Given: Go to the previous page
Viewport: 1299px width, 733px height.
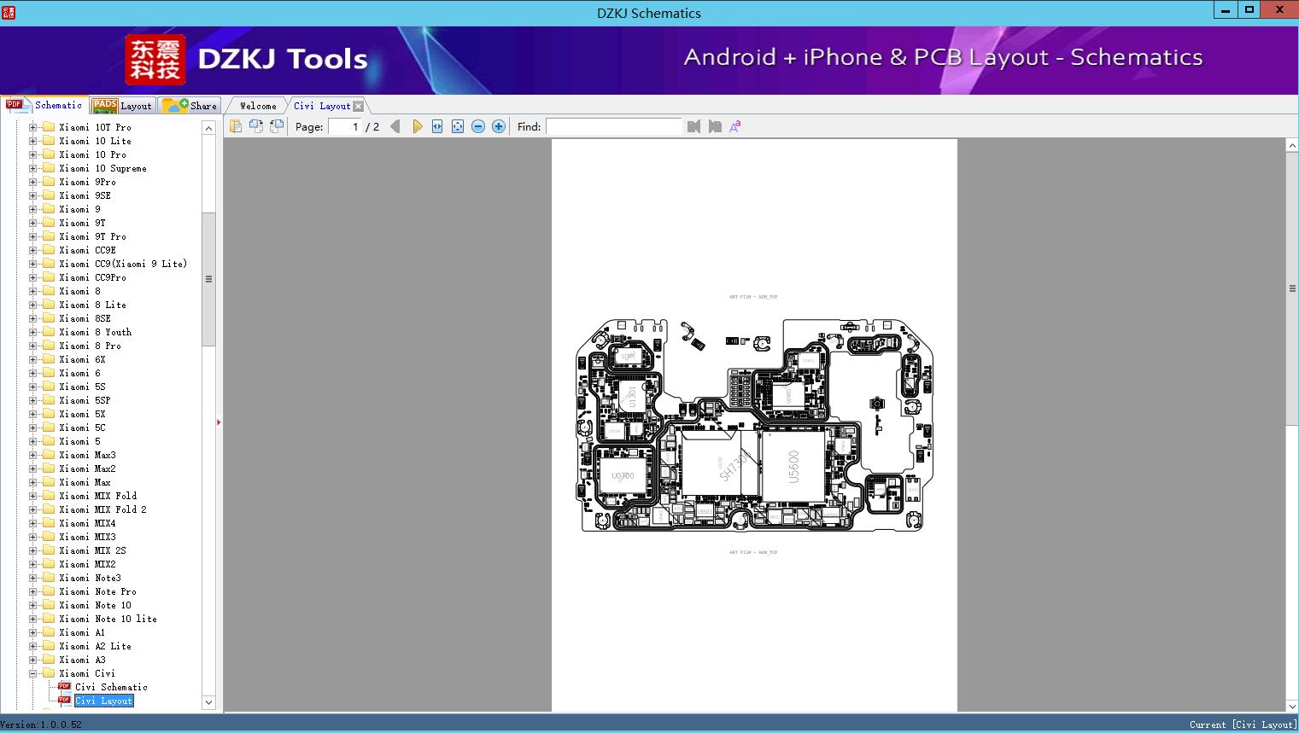Looking at the screenshot, I should coord(395,126).
